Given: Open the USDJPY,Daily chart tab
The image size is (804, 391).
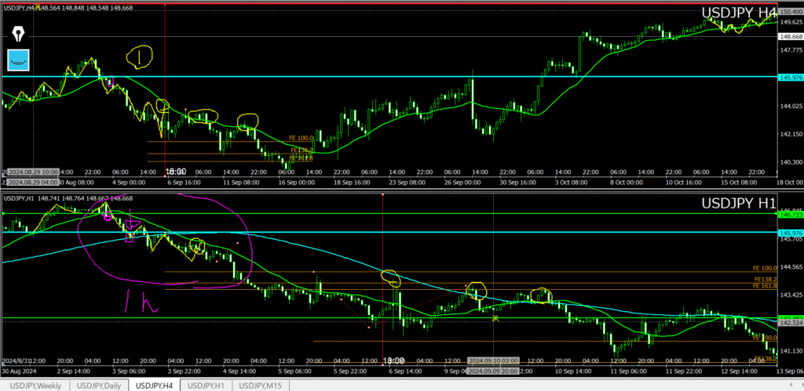Looking at the screenshot, I should click(99, 385).
